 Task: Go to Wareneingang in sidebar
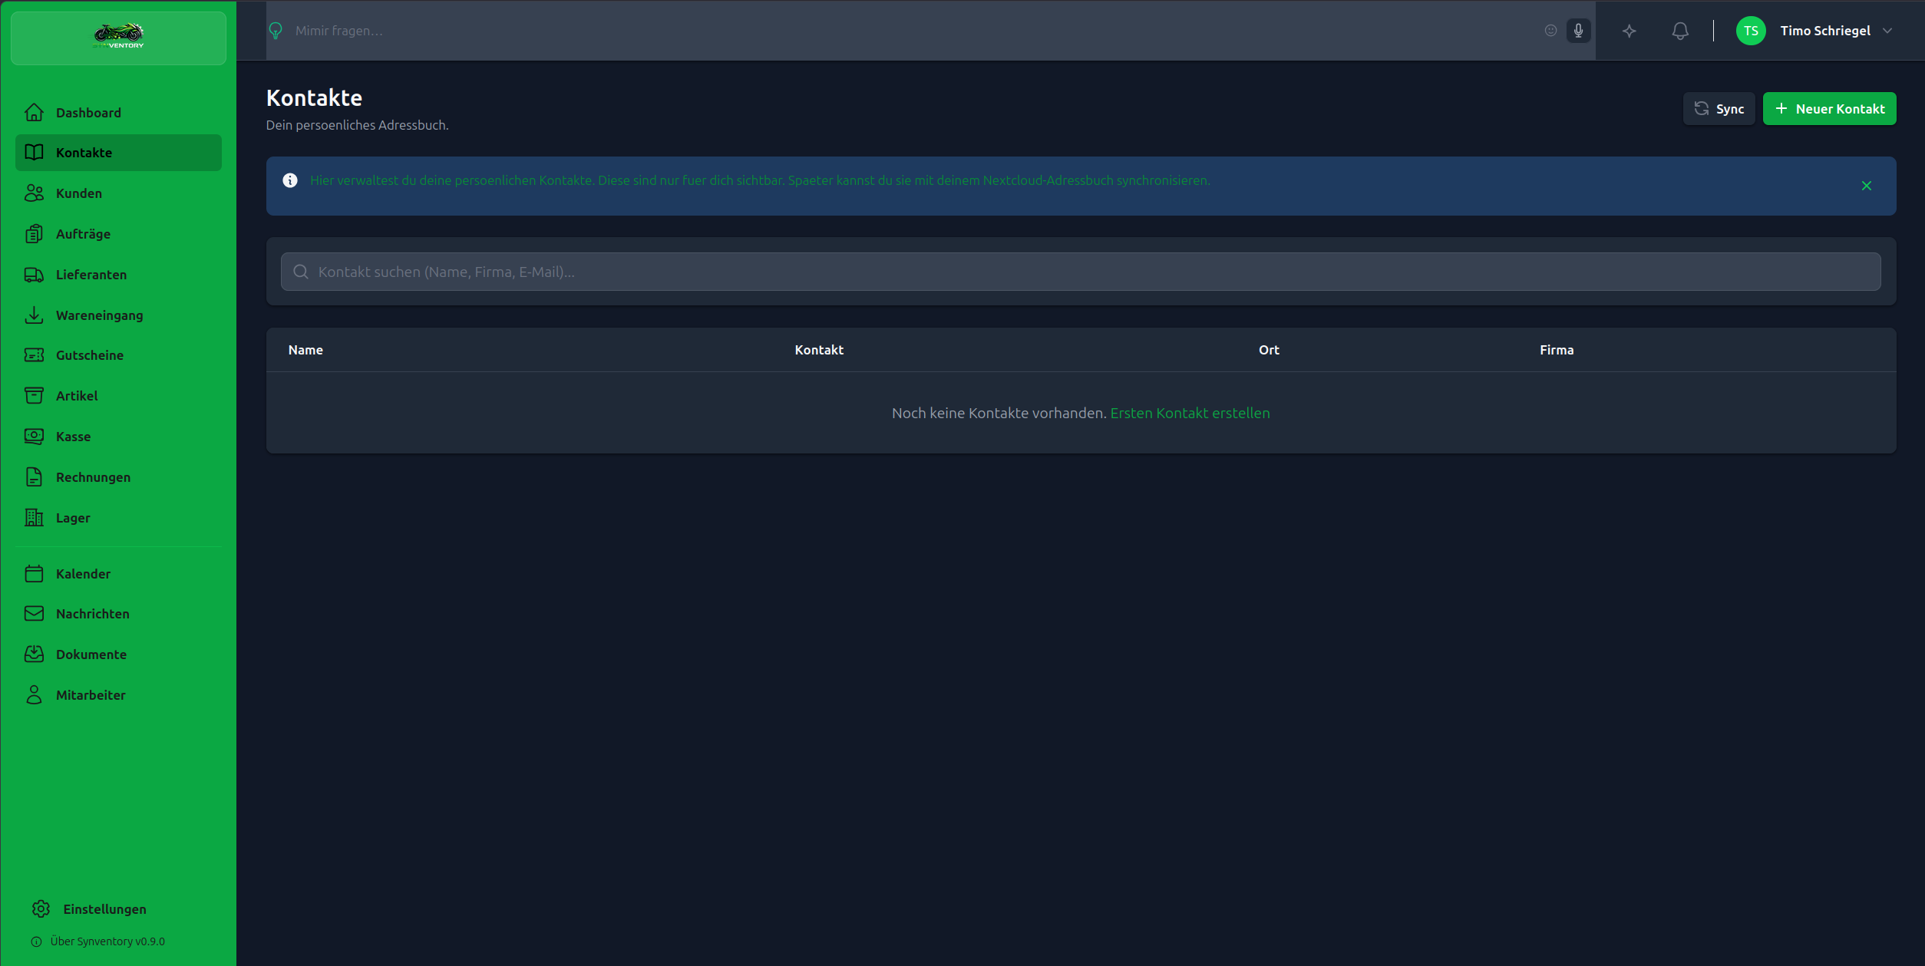[x=99, y=315]
